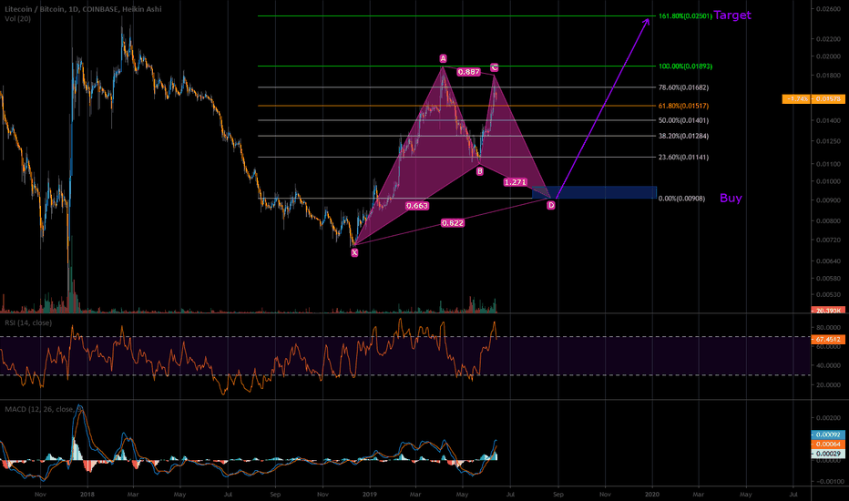This screenshot has height=501, width=849.
Task: Click the 0.00640 price axis label
Action: pyautogui.click(x=828, y=261)
